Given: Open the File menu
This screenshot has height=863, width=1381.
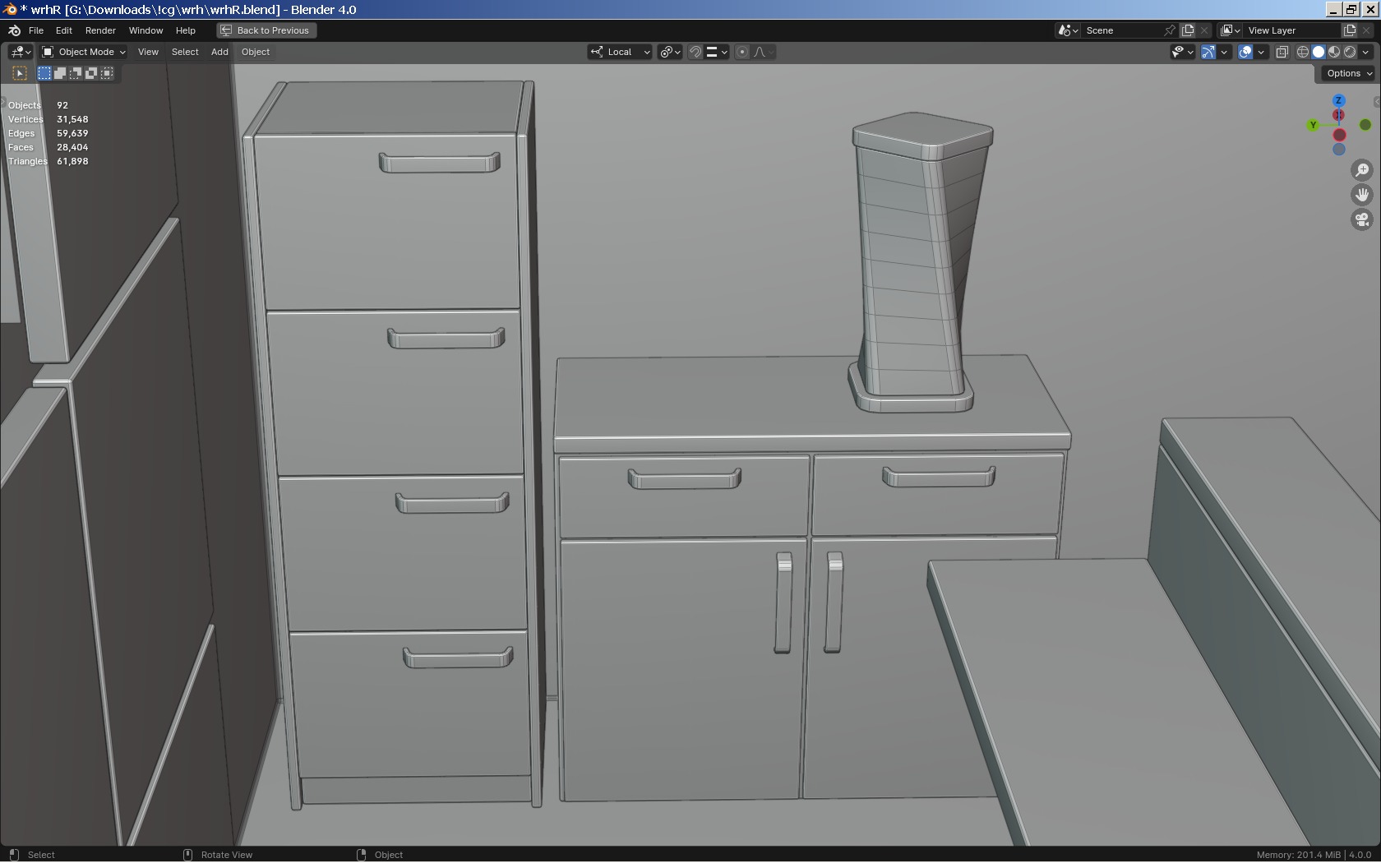Looking at the screenshot, I should 36,30.
